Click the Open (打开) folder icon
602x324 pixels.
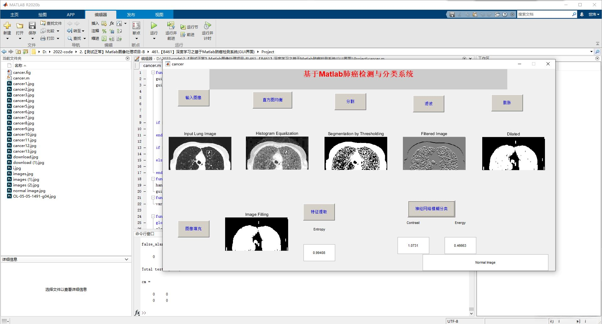tap(20, 26)
